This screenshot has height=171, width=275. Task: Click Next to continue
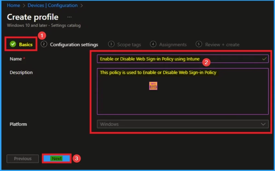pyautogui.click(x=57, y=159)
